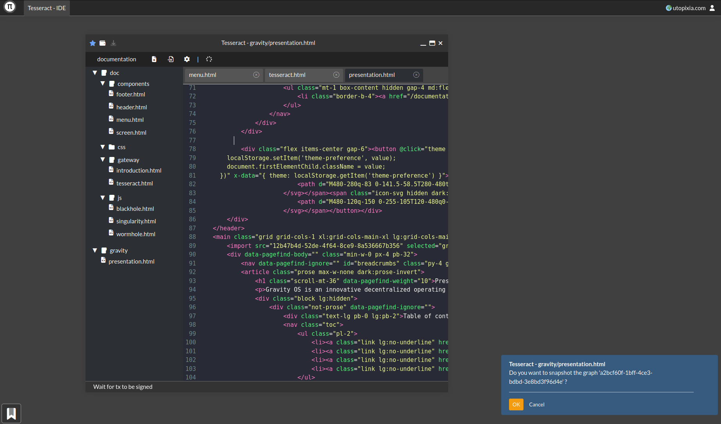Click the 'Wait for tx to be signed' status
Viewport: 721px width, 424px height.
[x=123, y=387]
